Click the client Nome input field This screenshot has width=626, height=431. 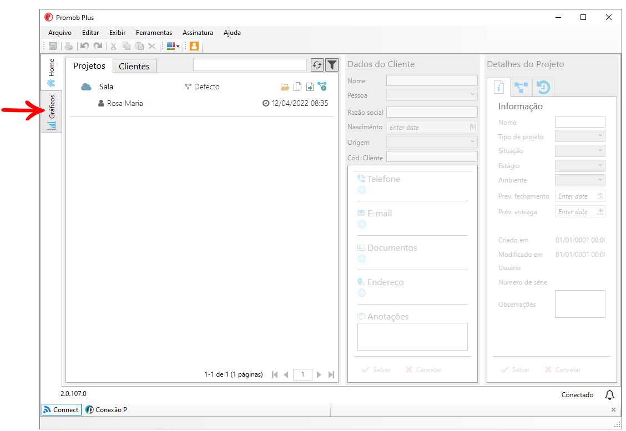point(432,80)
